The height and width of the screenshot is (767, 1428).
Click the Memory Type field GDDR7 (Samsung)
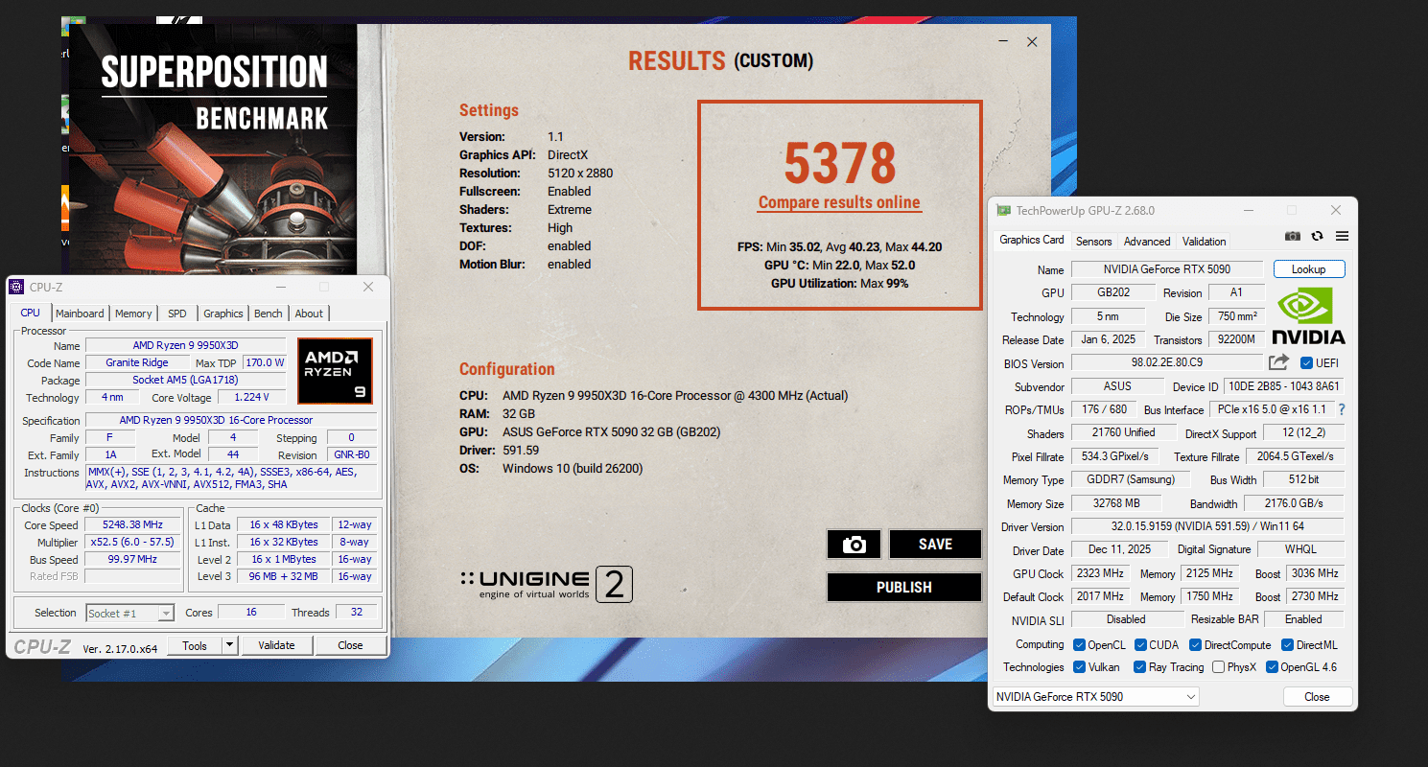(1131, 479)
